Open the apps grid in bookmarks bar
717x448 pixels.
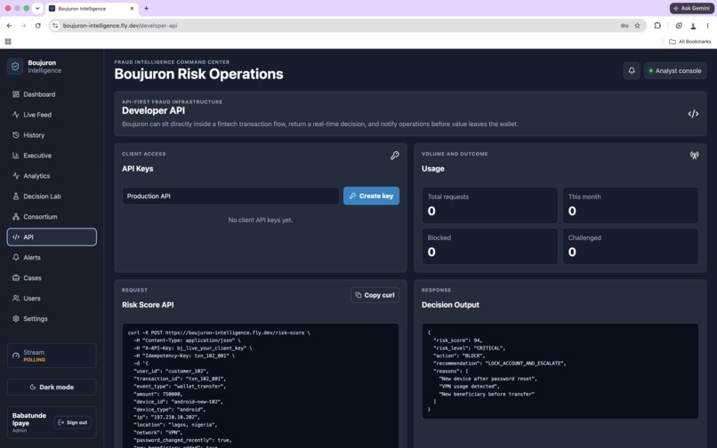click(8, 42)
